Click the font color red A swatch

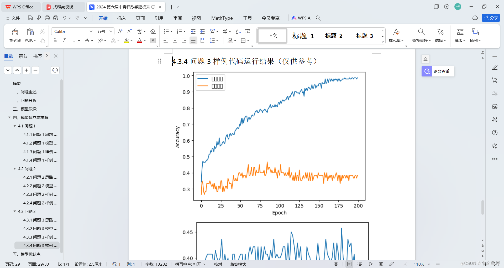click(x=139, y=40)
